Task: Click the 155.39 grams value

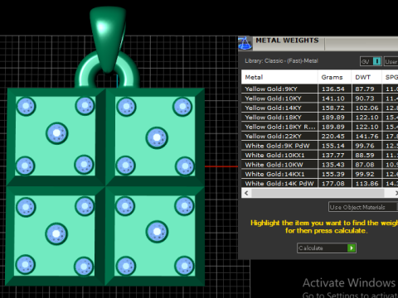Action: 333,174
